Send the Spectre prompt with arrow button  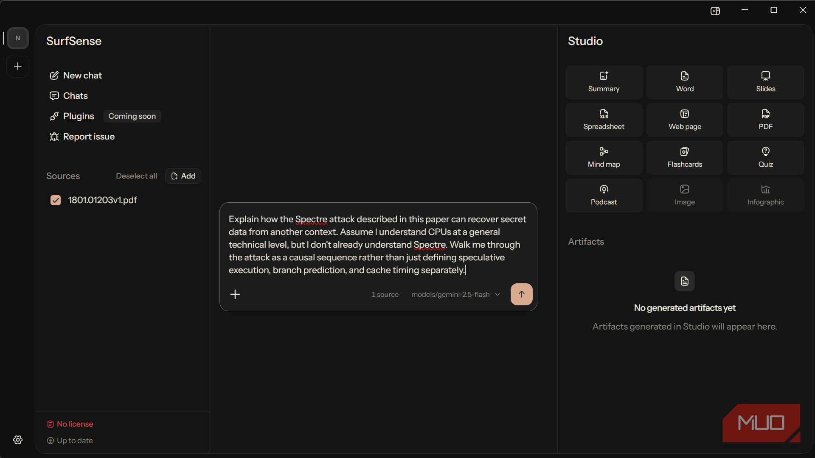(x=522, y=294)
